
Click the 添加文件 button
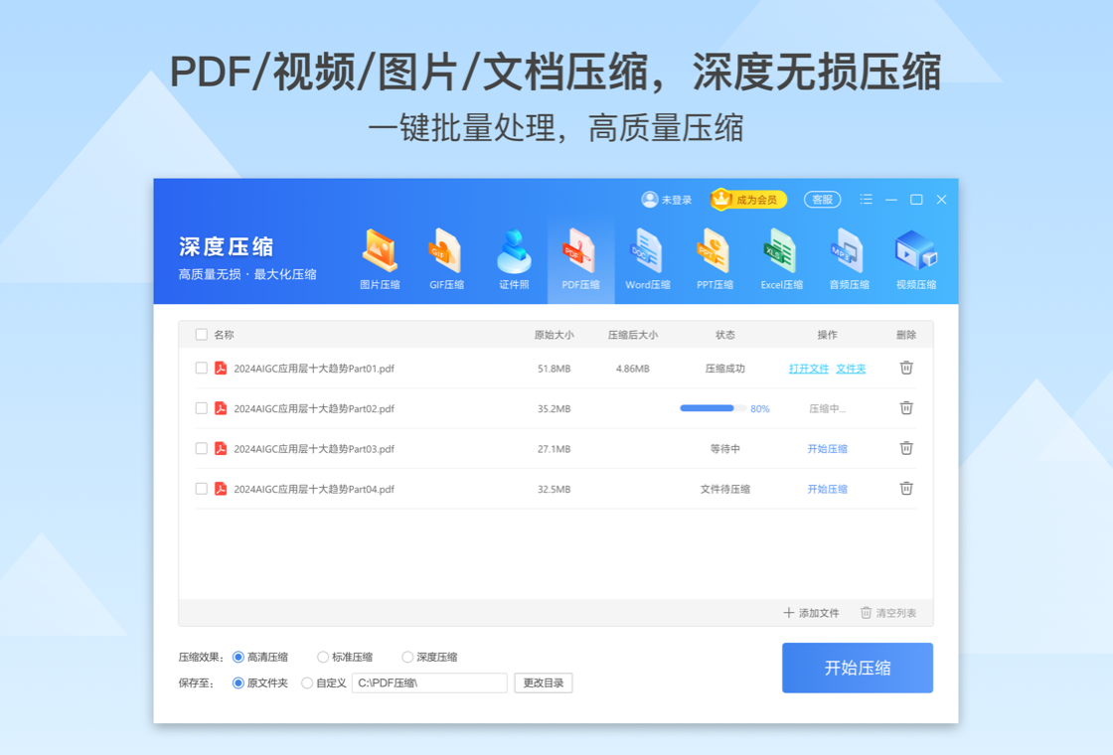(811, 612)
